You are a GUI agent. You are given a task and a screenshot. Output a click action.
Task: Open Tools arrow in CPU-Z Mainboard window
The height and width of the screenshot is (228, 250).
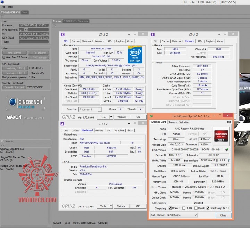[111, 206]
